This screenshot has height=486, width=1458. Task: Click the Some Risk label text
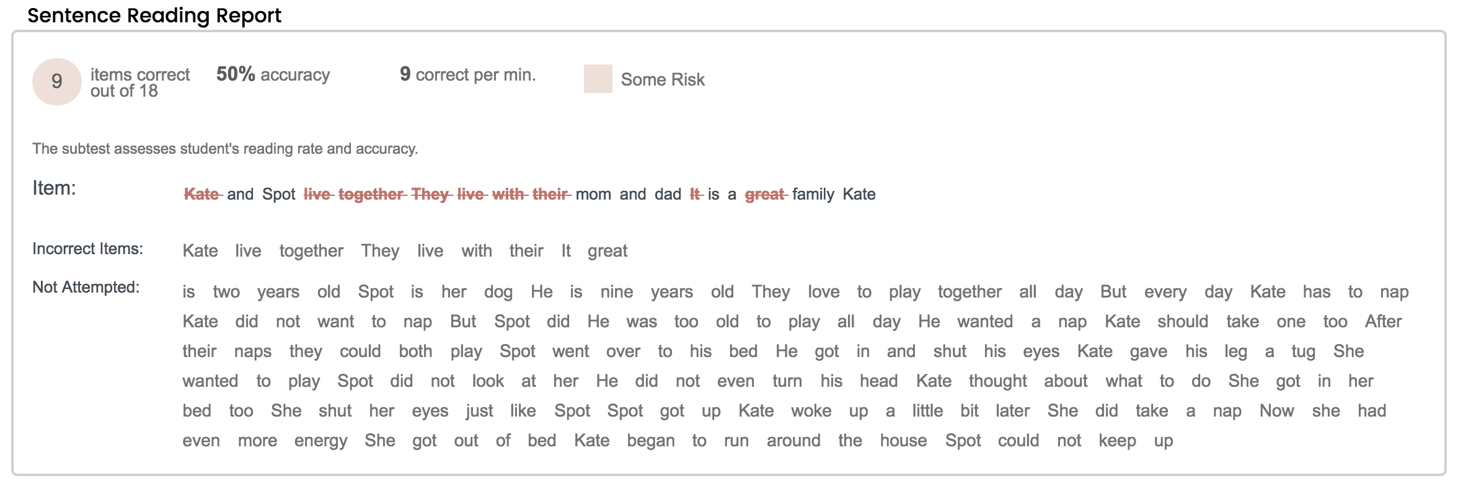[x=663, y=79]
